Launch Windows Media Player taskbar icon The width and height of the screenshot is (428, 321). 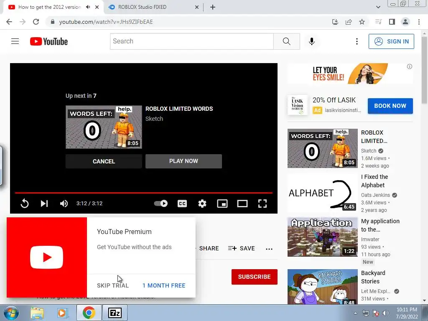pyautogui.click(x=62, y=313)
